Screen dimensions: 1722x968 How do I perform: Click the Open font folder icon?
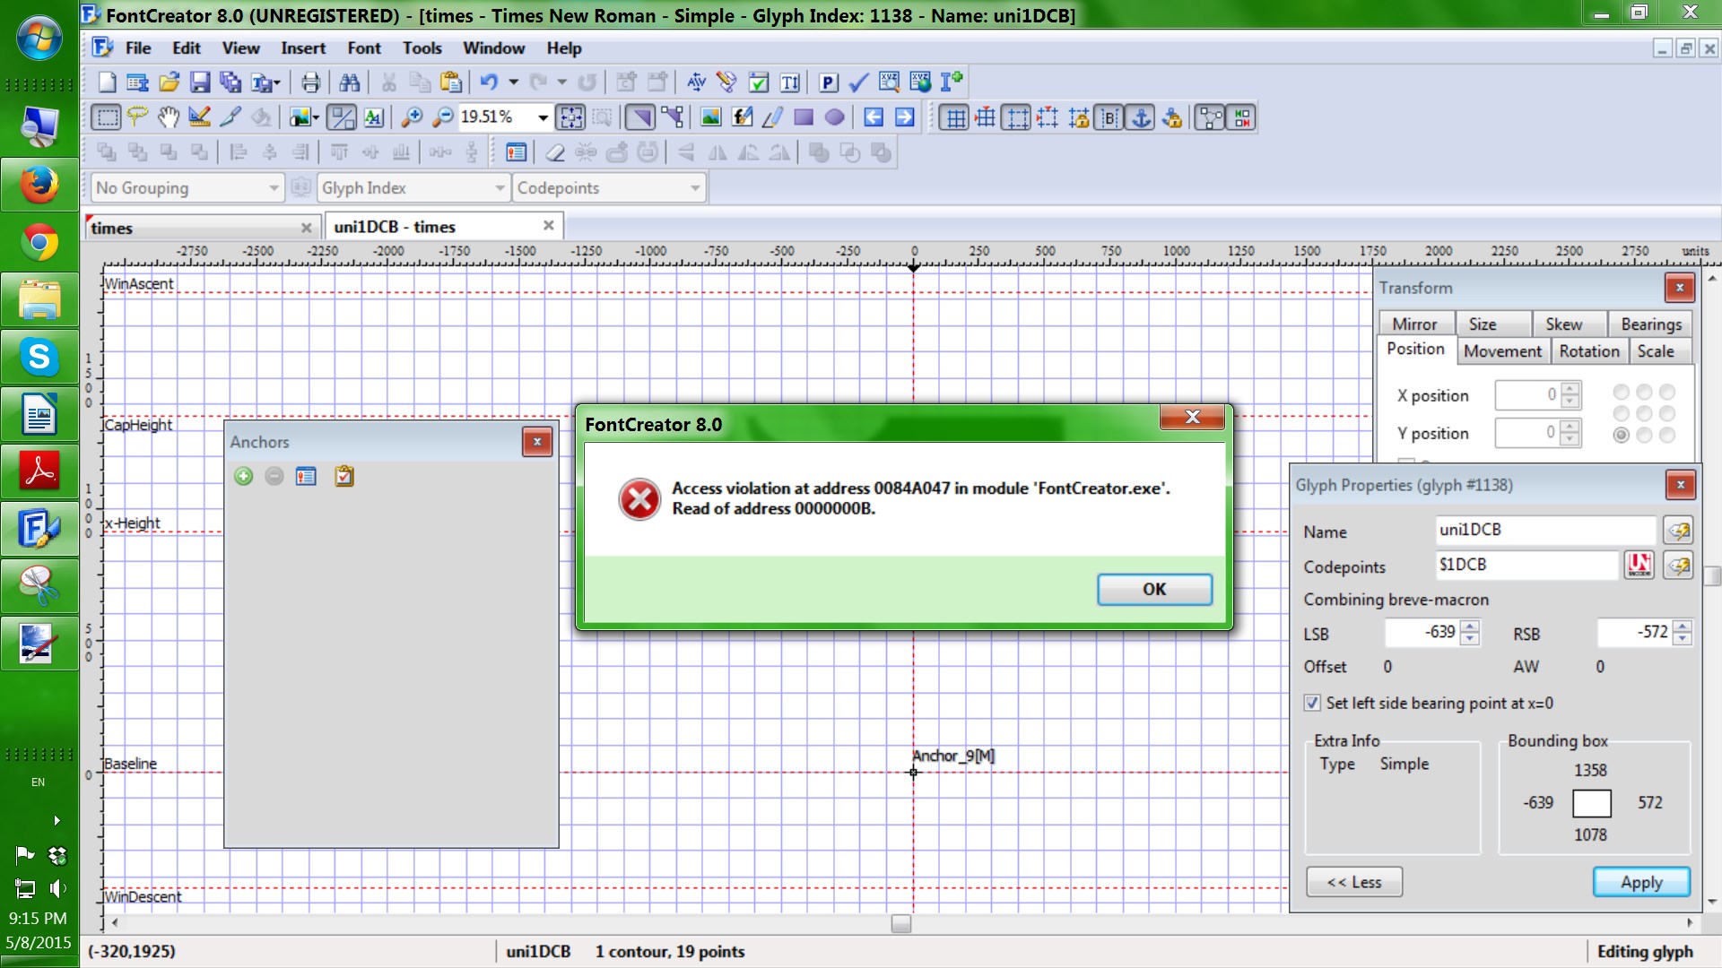pos(169,82)
